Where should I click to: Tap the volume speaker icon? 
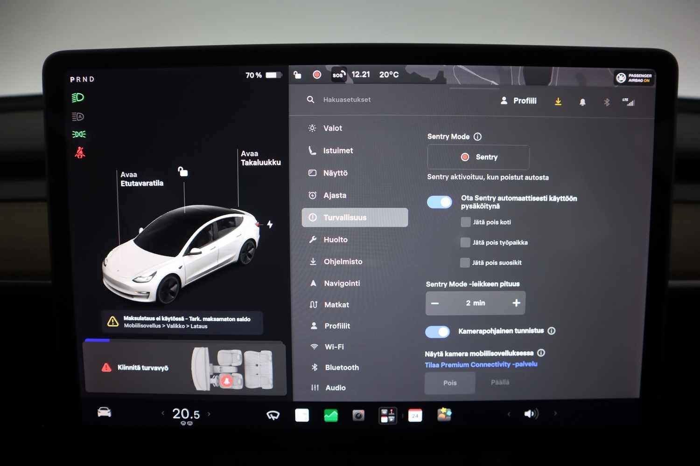click(531, 413)
